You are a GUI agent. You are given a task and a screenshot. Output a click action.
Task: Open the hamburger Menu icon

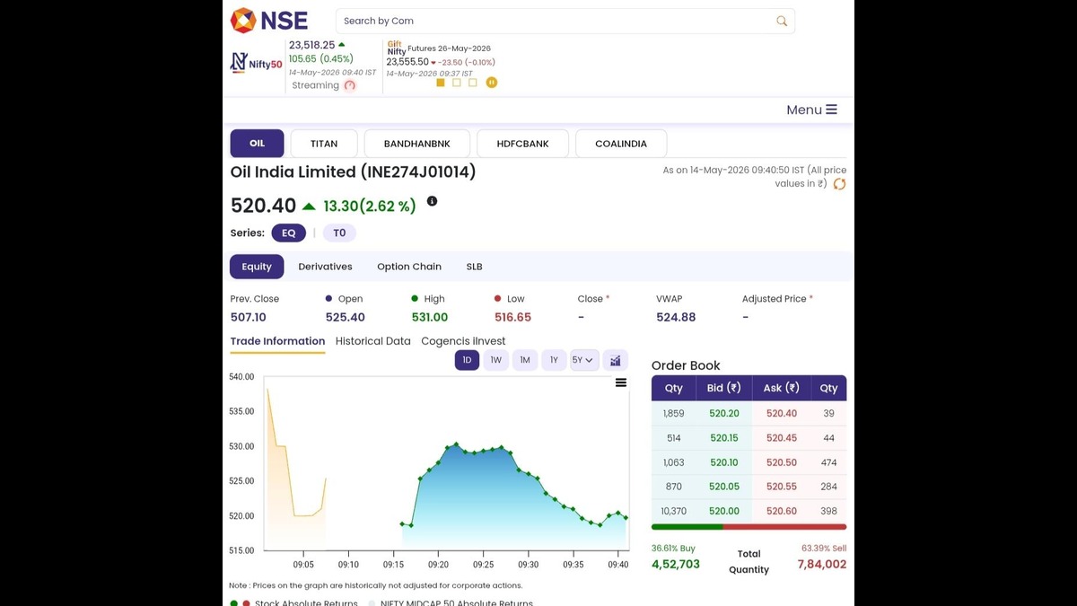[831, 110]
